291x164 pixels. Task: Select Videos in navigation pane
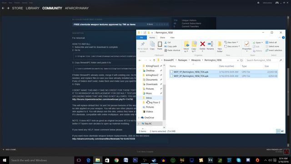coord(149,112)
